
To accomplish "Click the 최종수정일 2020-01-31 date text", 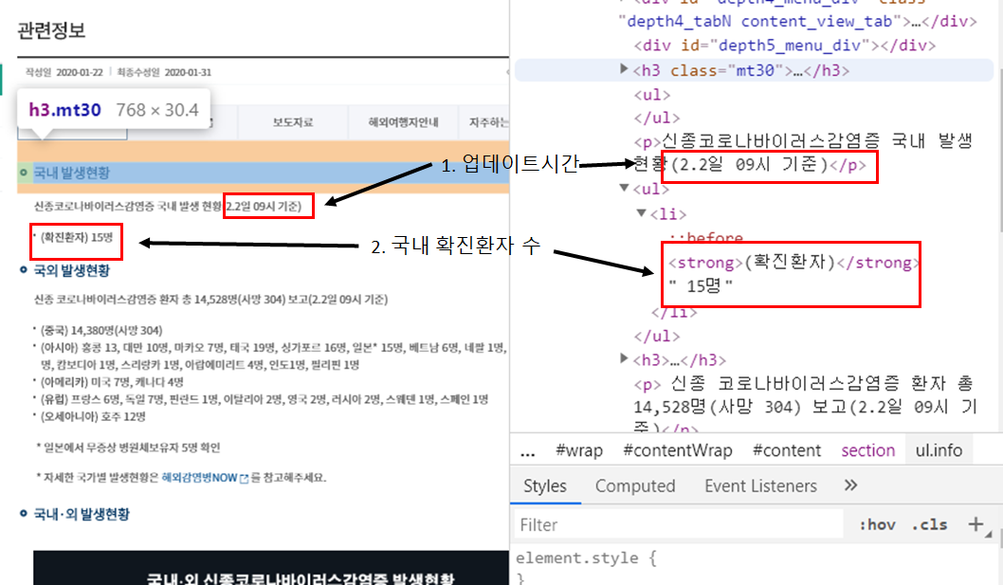I will [164, 72].
